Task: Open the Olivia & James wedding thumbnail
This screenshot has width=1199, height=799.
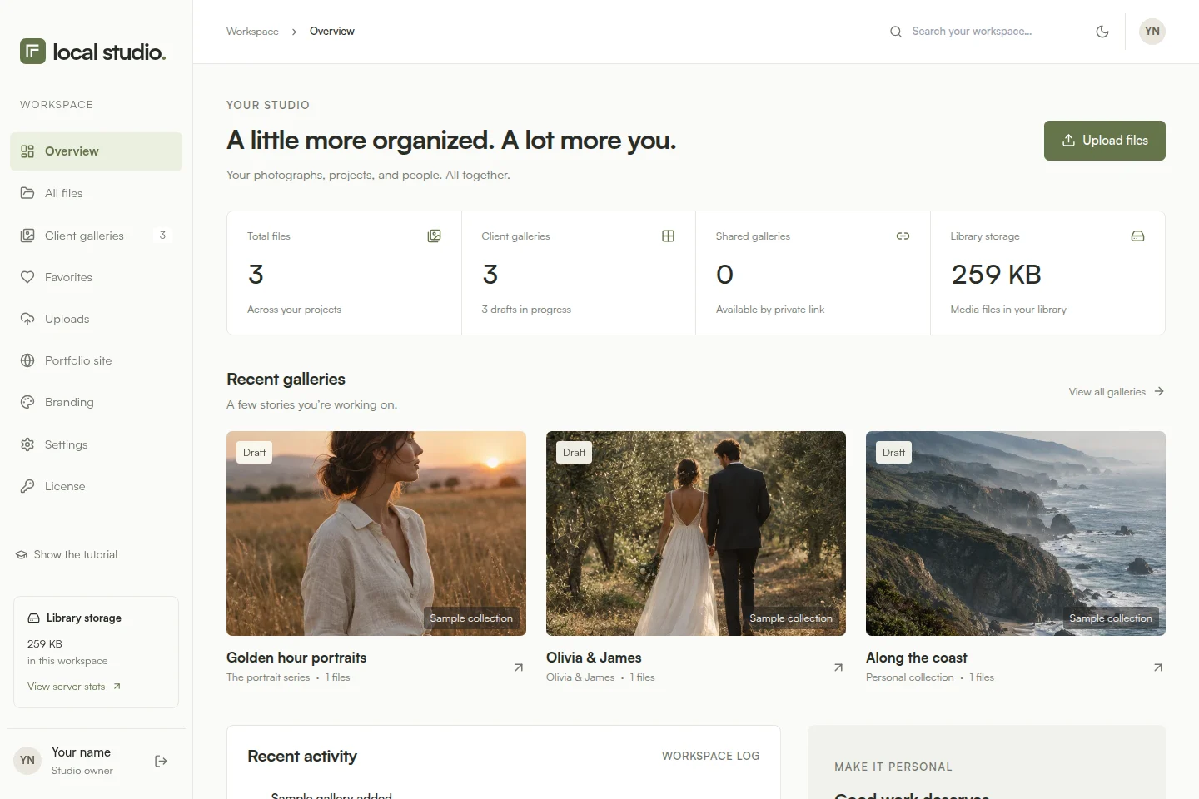Action: [x=696, y=533]
